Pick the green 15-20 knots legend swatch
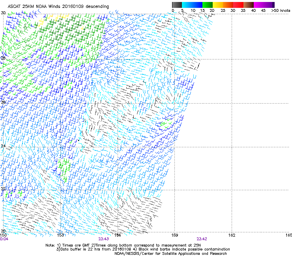Image resolution: width=292 pixels, height=256 pixels. pos(208,5)
